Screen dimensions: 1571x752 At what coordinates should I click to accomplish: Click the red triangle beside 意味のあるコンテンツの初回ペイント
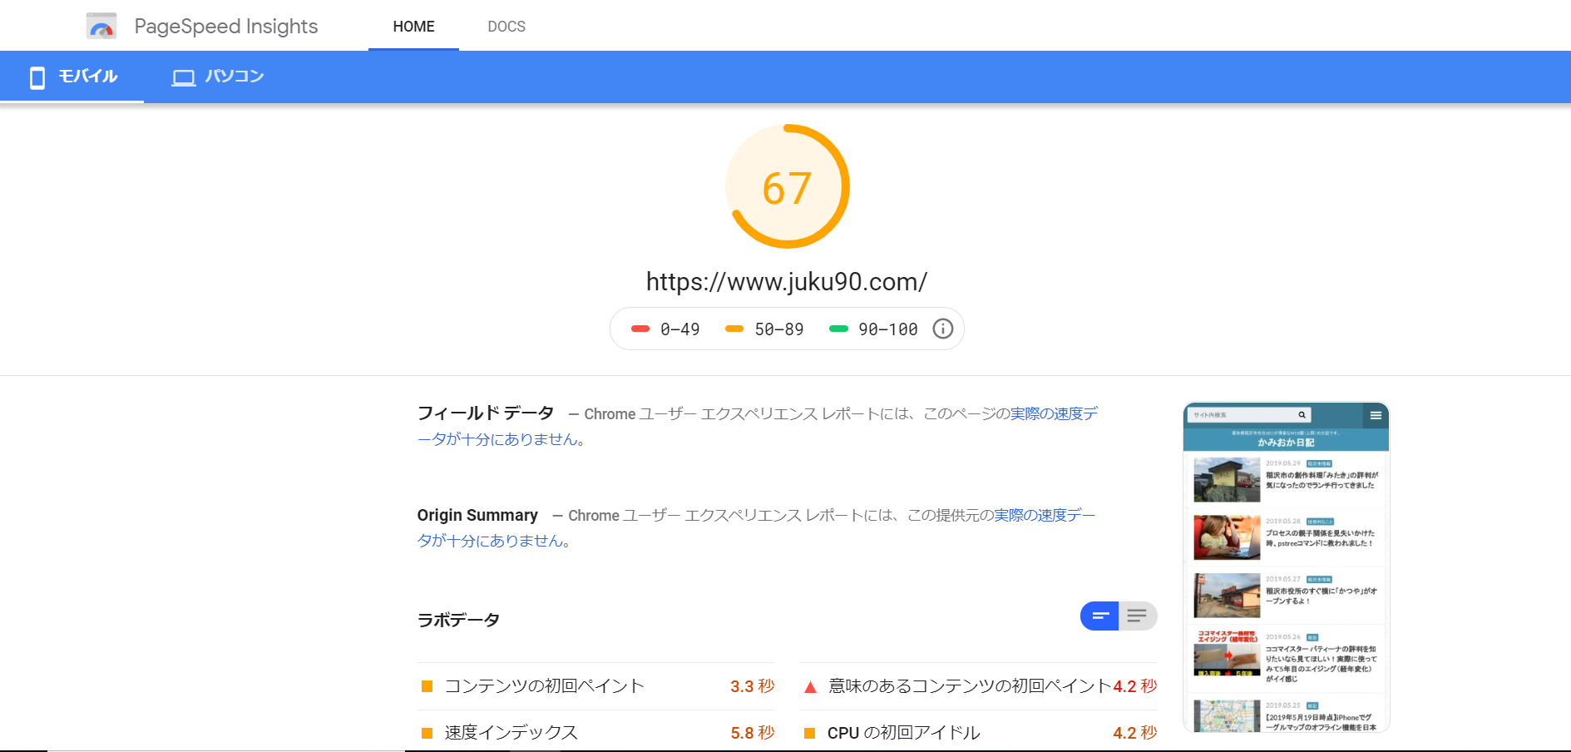pos(810,687)
